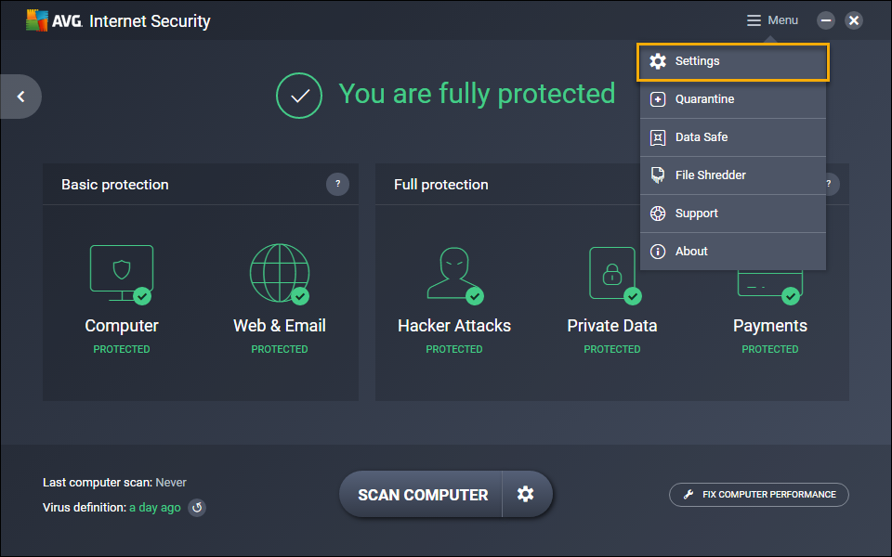Minimize the AVG window

[825, 20]
